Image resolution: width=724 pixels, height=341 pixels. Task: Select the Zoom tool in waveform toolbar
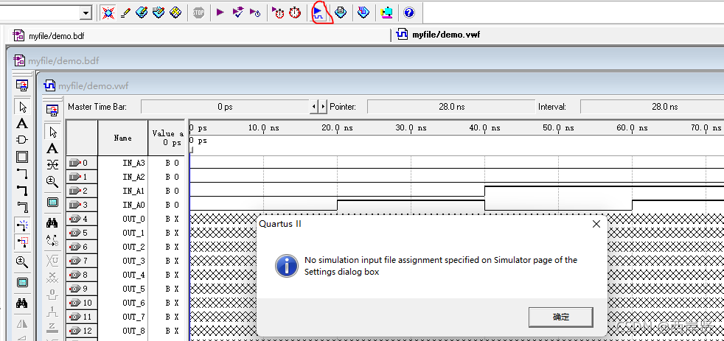click(52, 181)
